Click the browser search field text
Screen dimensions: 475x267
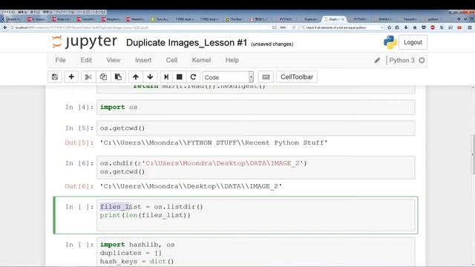(x=335, y=27)
